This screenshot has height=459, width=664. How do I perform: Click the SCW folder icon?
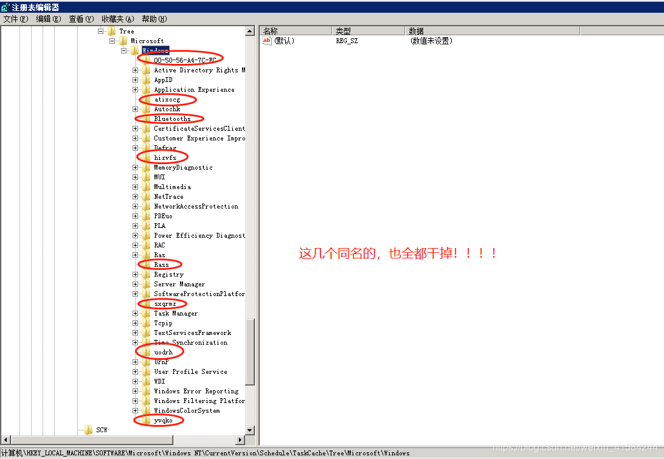tap(89, 430)
